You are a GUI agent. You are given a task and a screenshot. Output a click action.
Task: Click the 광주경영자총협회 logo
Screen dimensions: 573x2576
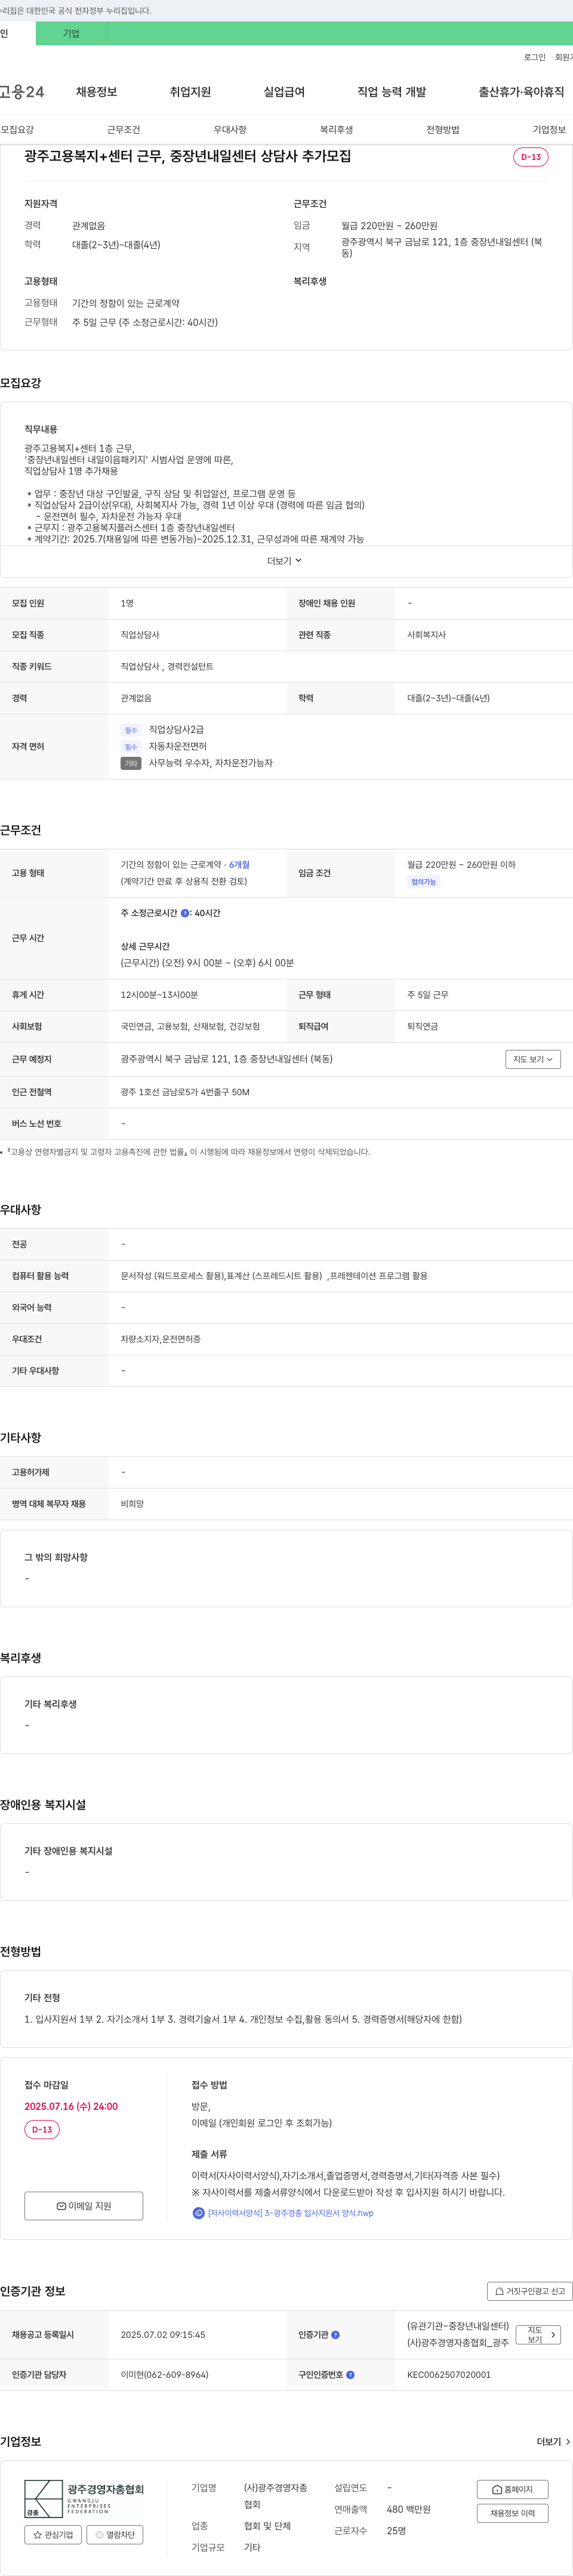point(84,2498)
